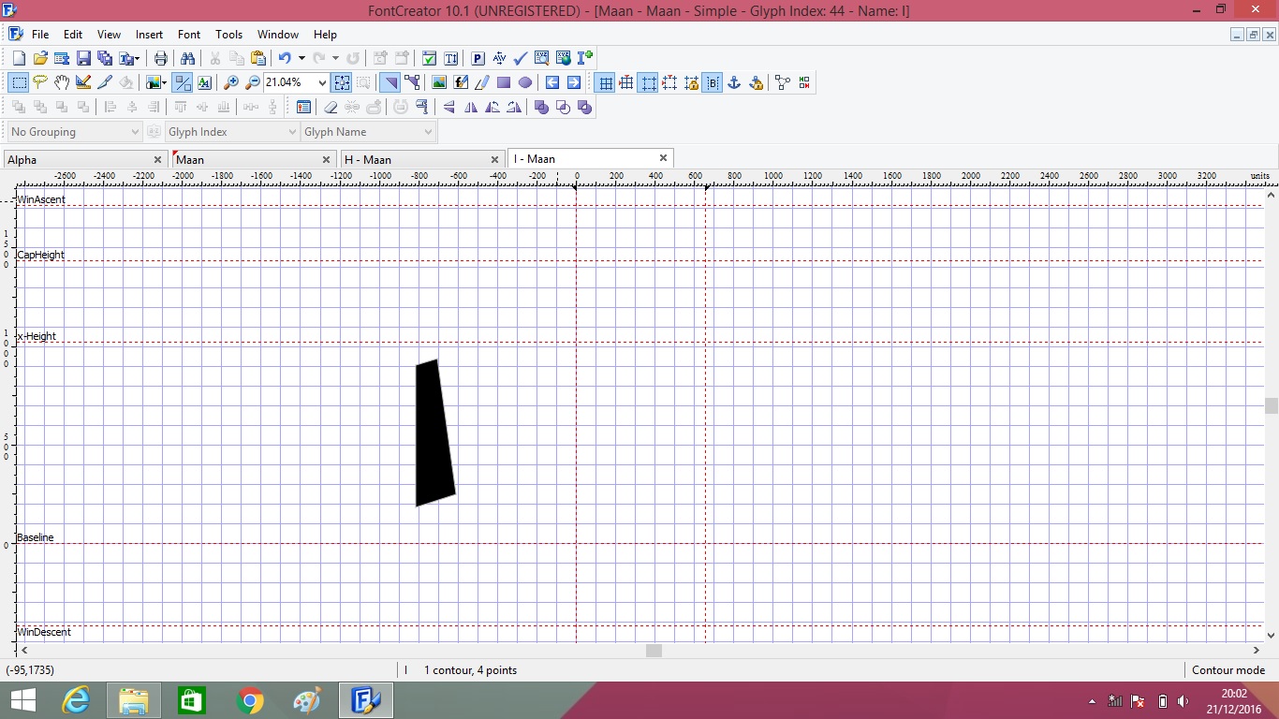Open Google Chrome from the taskbar
The height and width of the screenshot is (719, 1279).
point(249,700)
